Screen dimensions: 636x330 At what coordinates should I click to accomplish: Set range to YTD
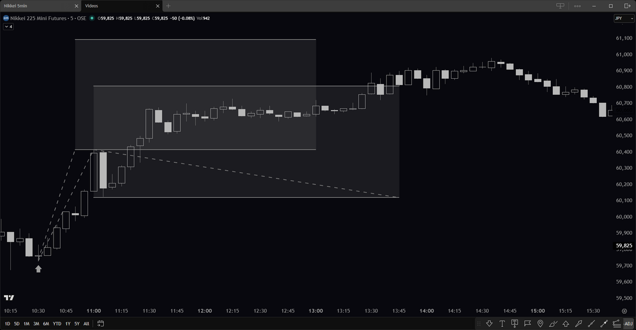[x=57, y=323]
